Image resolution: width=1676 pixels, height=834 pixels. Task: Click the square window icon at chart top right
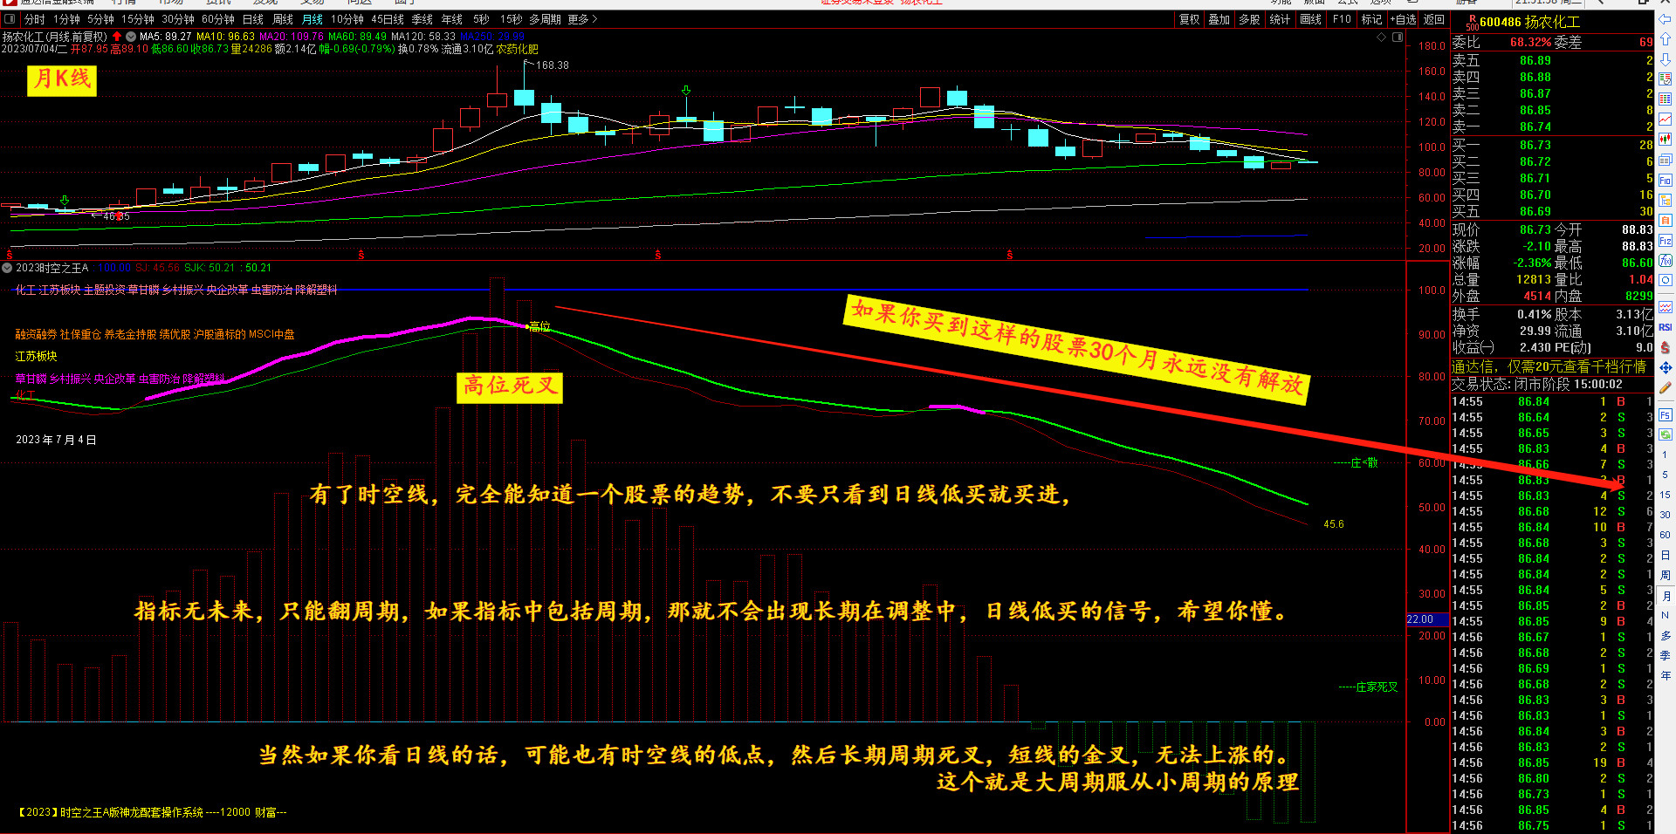pyautogui.click(x=1398, y=38)
